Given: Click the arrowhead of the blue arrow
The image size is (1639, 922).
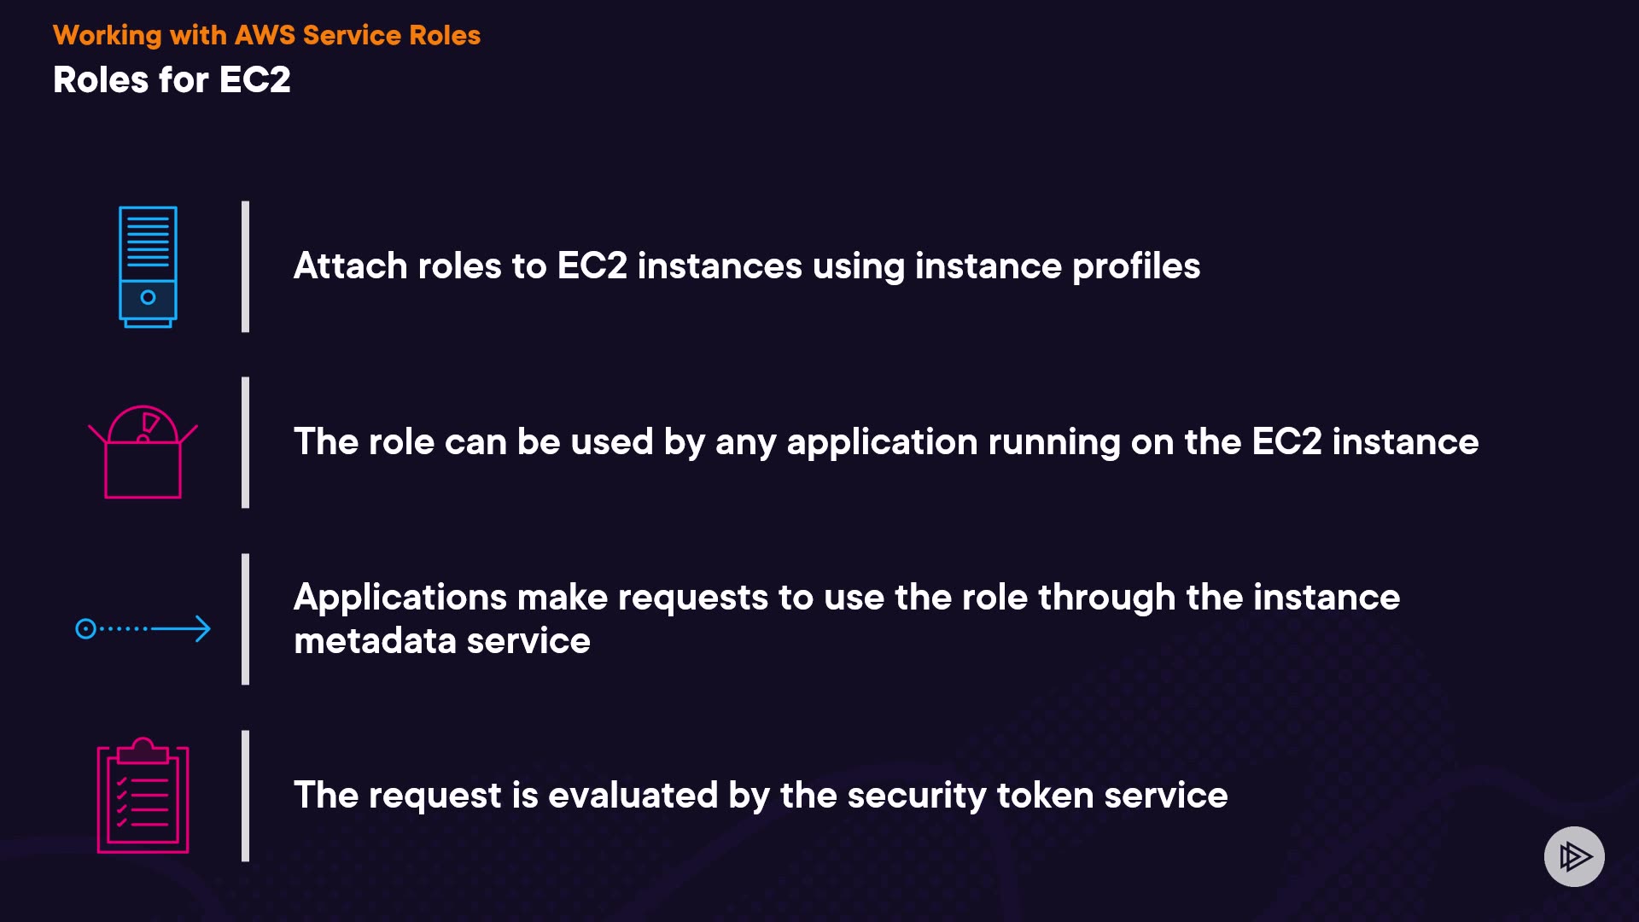Looking at the screenshot, I should coord(202,629).
